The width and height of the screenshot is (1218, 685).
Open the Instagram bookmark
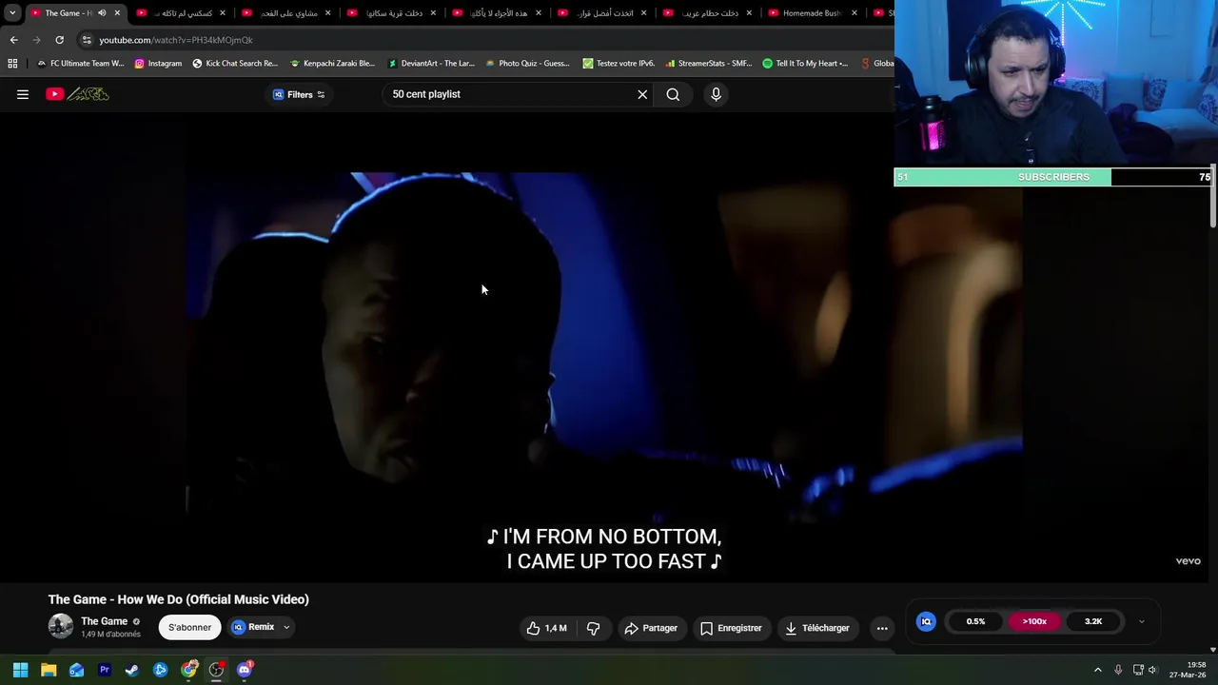coord(158,64)
